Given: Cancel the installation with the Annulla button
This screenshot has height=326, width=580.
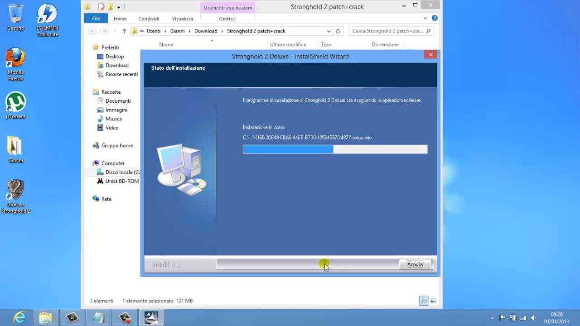Looking at the screenshot, I should point(415,264).
